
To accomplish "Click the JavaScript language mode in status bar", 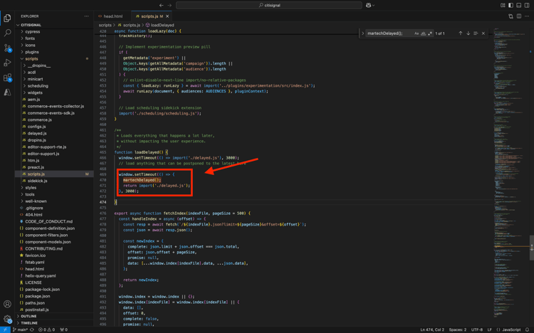I will pyautogui.click(x=511, y=329).
